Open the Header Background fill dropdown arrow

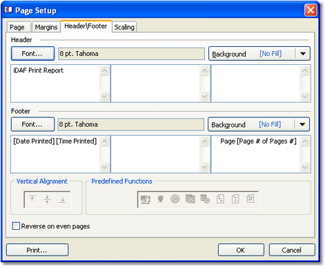pos(303,54)
